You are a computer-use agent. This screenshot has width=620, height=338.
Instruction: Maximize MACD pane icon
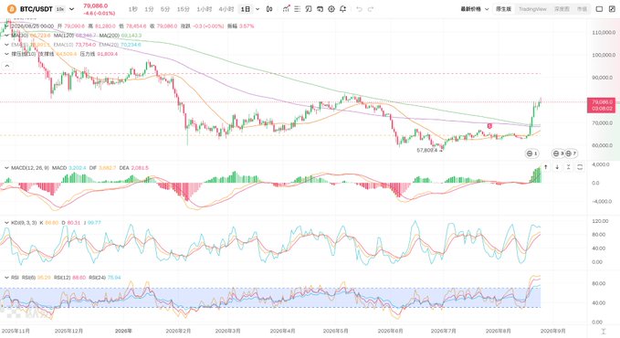580,167
